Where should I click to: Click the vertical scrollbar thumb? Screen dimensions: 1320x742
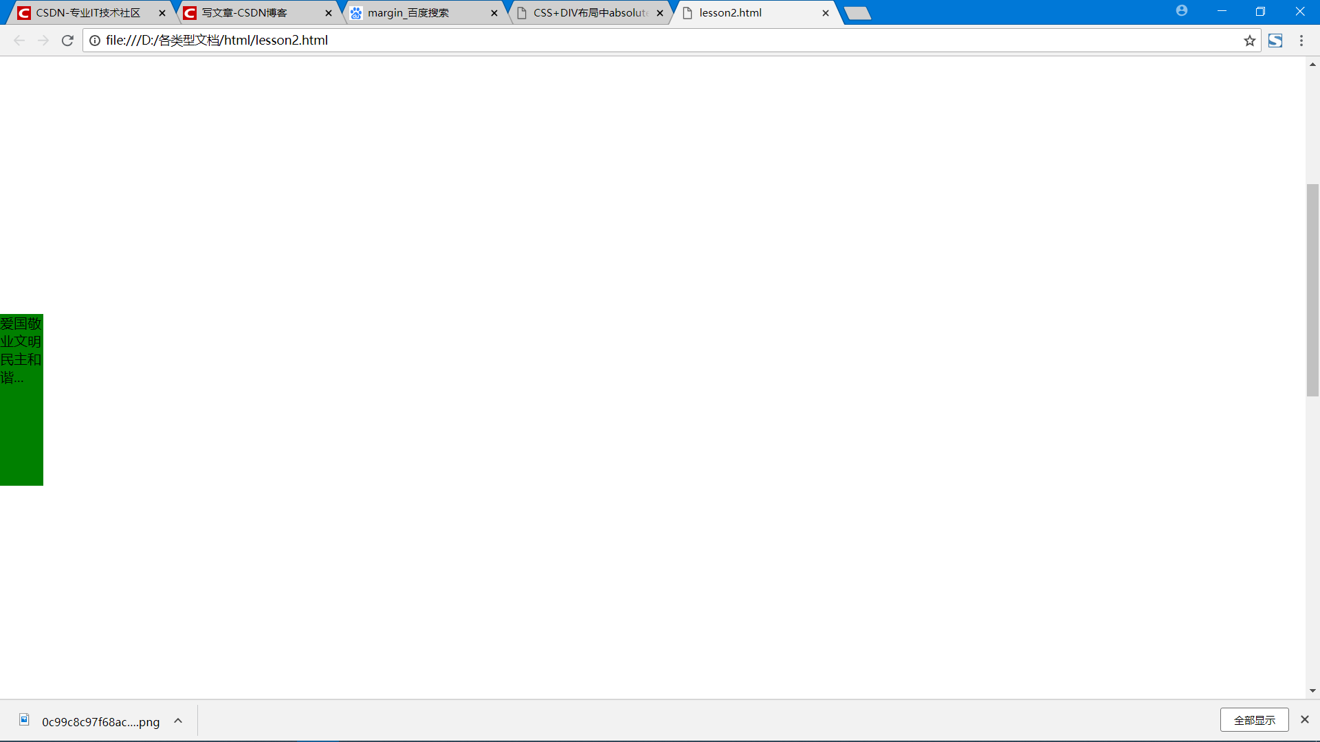(1312, 290)
